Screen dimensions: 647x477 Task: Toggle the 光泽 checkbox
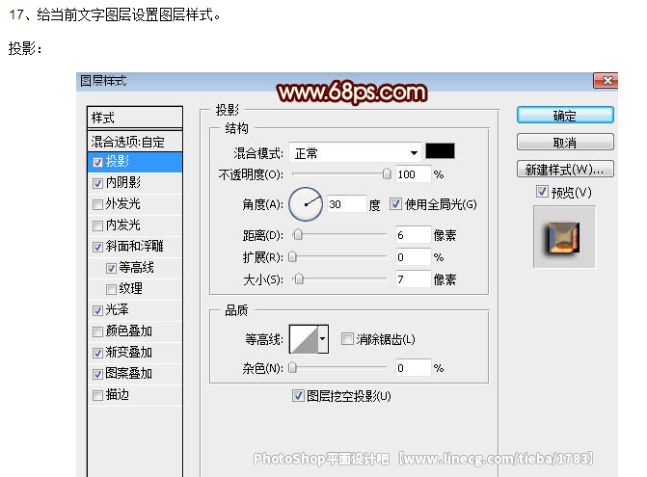click(97, 310)
